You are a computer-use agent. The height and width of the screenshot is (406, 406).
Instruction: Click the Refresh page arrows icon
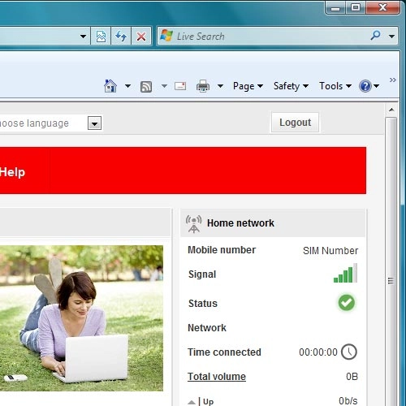click(x=121, y=36)
